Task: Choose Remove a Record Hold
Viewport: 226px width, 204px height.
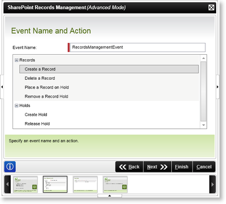Action: [x=46, y=97]
